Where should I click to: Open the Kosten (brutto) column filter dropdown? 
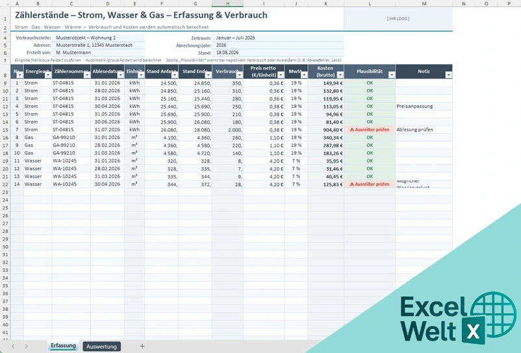click(340, 75)
